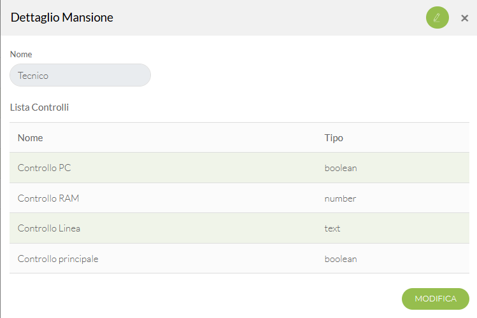Click the Controllo Linea name text
Viewport: 477px width, 318px height.
pyautogui.click(x=49, y=228)
